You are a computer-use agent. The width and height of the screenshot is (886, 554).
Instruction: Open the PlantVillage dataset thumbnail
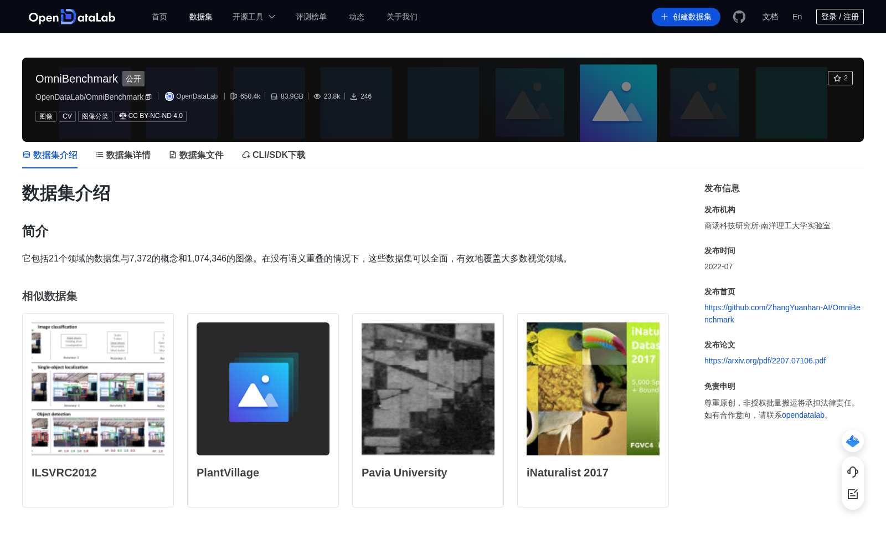263,389
